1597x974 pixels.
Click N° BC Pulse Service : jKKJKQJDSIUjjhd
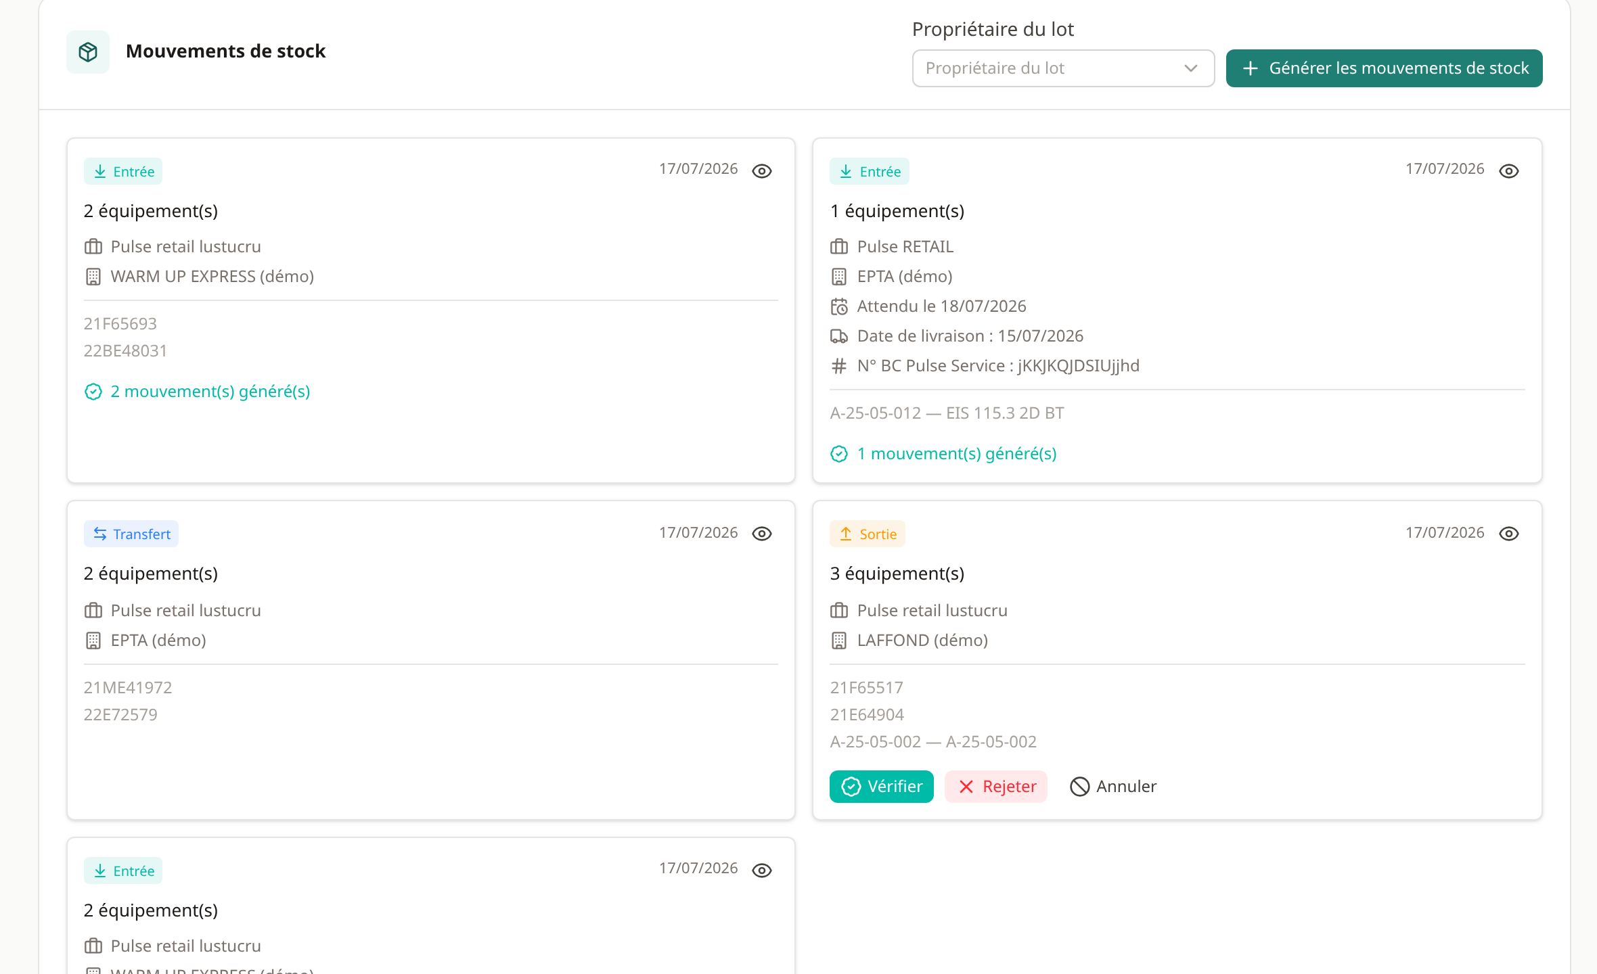[x=999, y=366]
